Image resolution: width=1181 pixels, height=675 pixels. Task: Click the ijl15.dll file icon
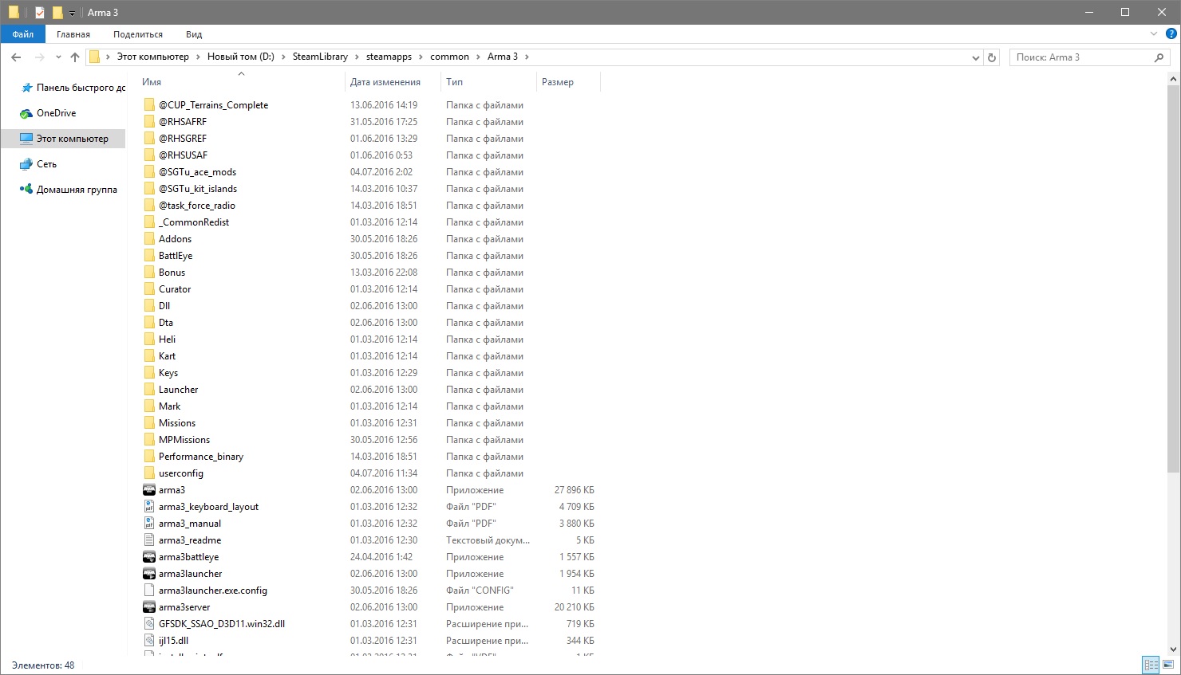[x=149, y=641]
